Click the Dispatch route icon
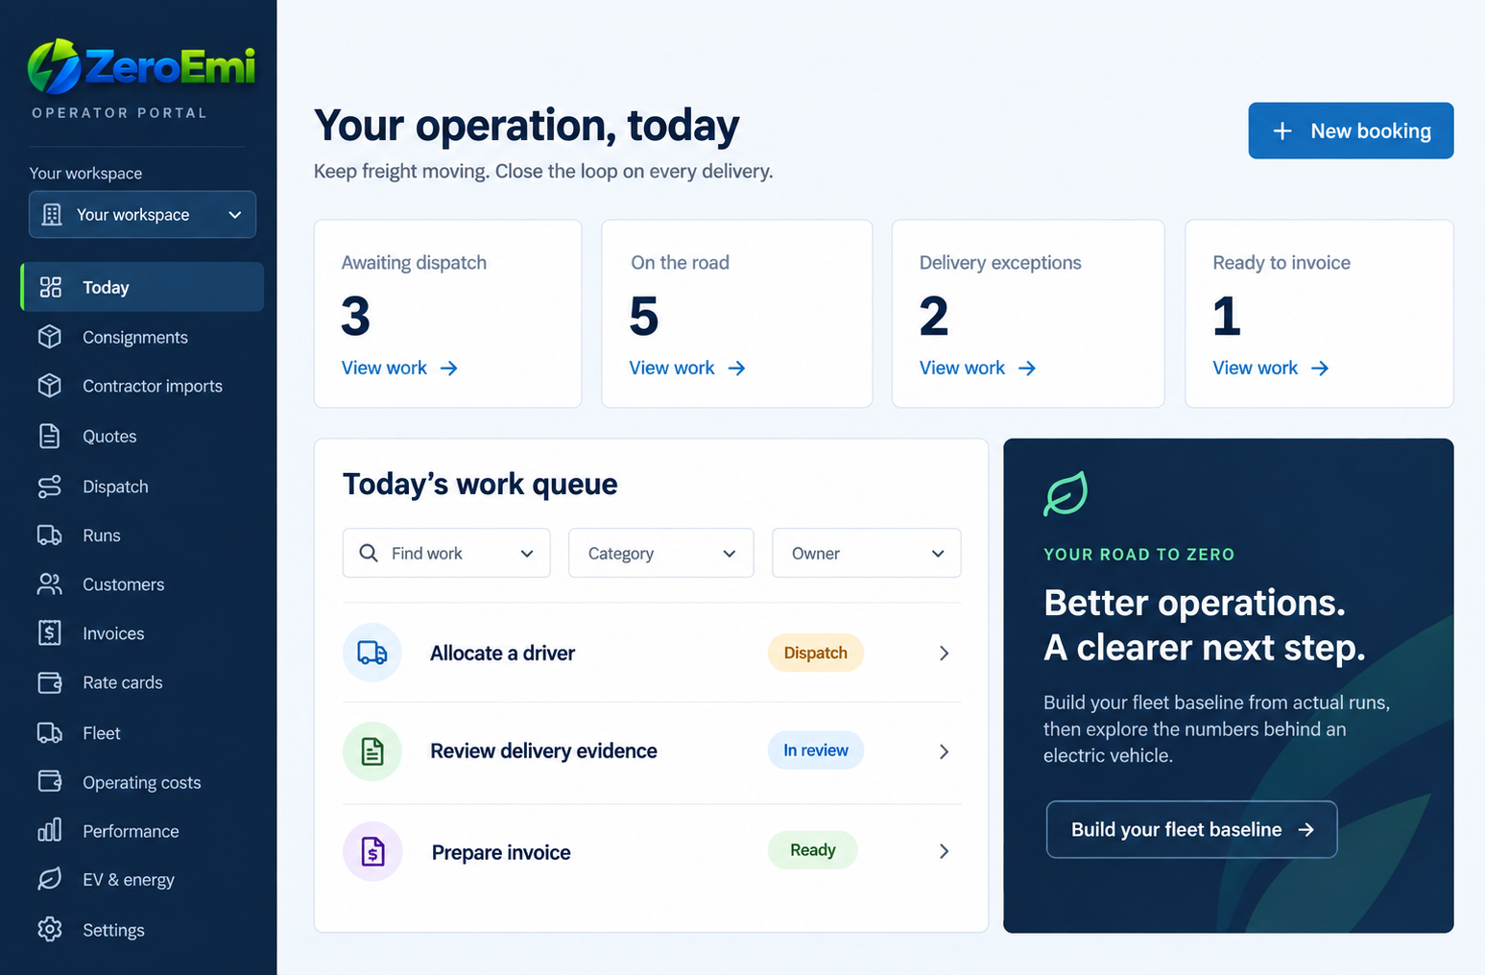1485x975 pixels. [50, 487]
